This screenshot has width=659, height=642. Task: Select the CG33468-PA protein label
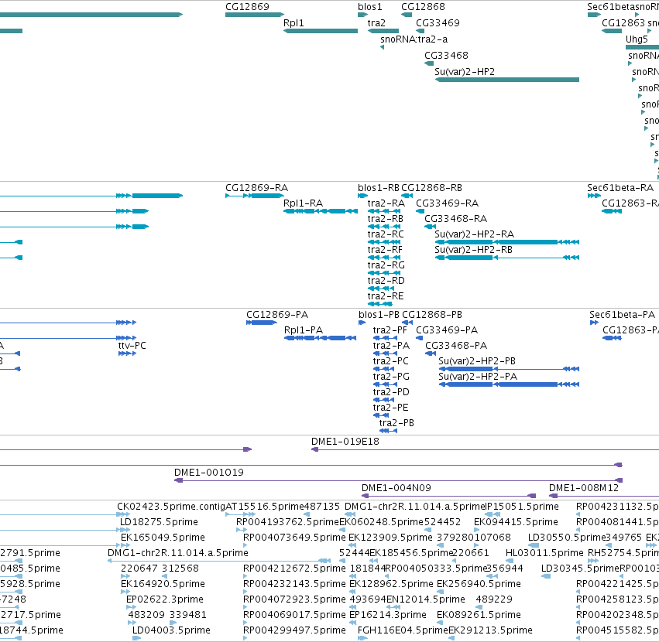point(456,346)
